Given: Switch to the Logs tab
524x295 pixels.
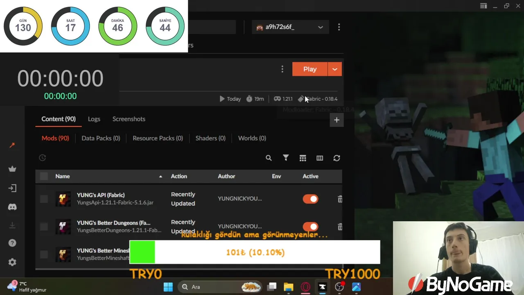Looking at the screenshot, I should [94, 119].
